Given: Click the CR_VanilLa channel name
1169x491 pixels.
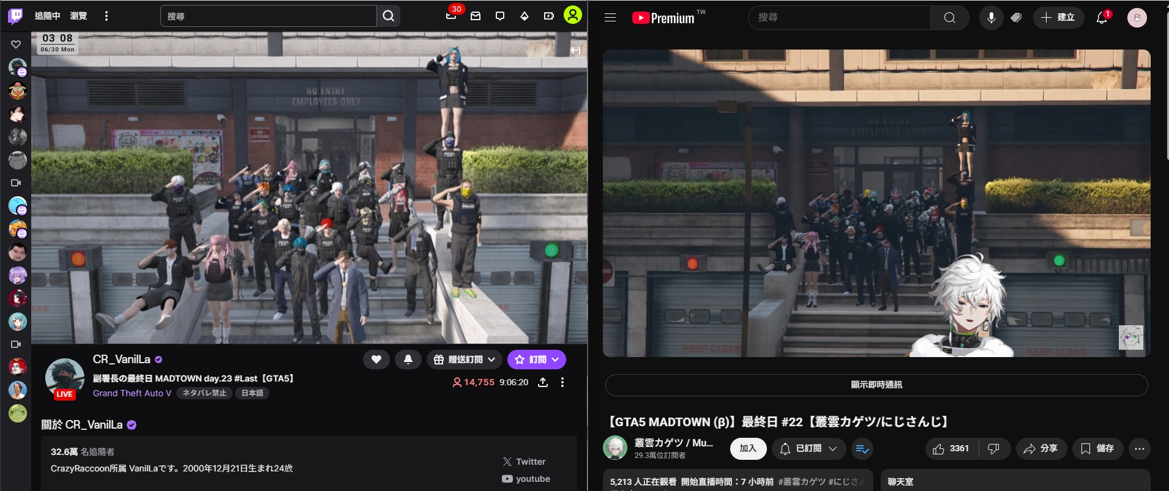Looking at the screenshot, I should click(121, 360).
